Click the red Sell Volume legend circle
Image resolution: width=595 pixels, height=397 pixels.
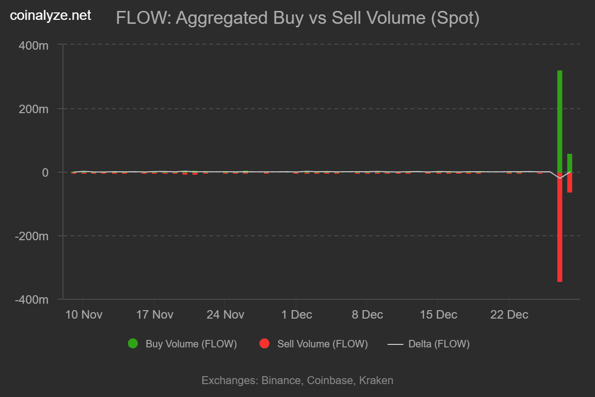pos(264,343)
